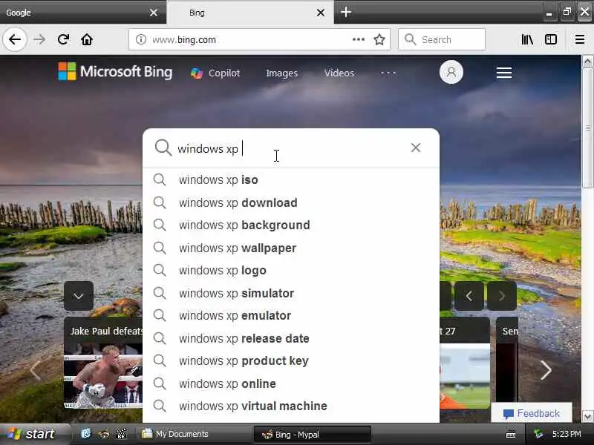Screen dimensions: 594x445
Task: Launch Internet Explorer from quick launch
Action: point(86,434)
